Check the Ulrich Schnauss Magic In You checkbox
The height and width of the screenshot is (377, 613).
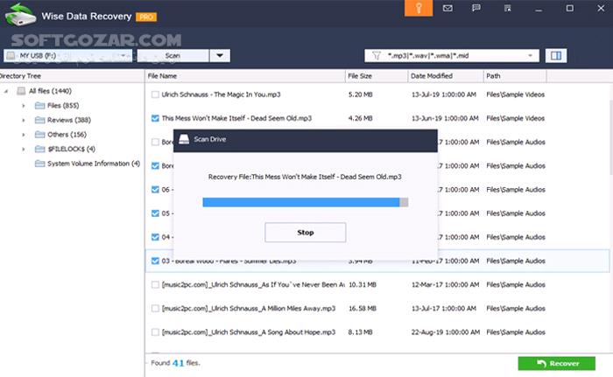point(155,94)
